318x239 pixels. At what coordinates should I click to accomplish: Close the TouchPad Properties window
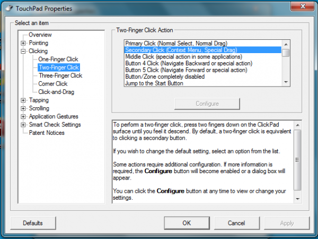303,6
